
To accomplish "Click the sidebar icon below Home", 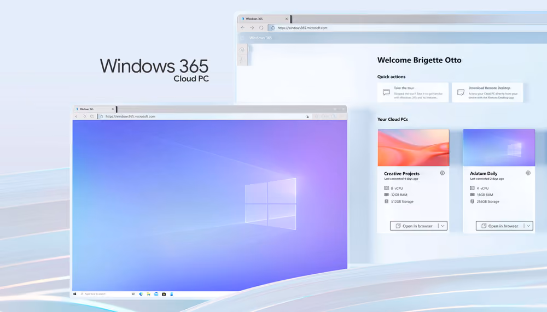I will pyautogui.click(x=242, y=61).
